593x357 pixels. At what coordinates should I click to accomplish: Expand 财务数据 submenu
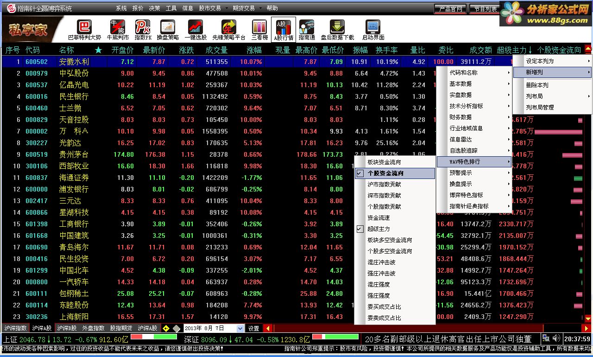click(474, 117)
